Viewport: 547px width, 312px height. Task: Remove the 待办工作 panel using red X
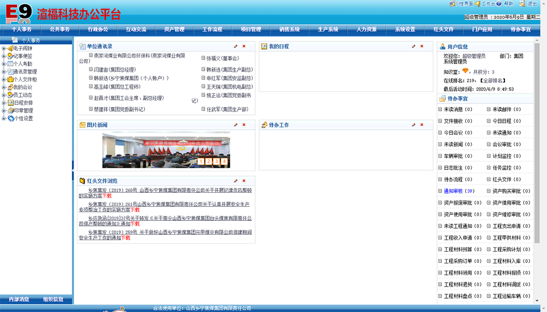click(422, 125)
